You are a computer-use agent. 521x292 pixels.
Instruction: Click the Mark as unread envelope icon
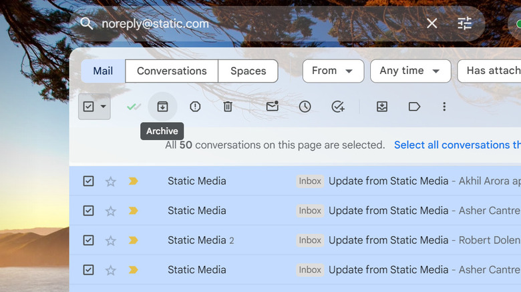[272, 107]
